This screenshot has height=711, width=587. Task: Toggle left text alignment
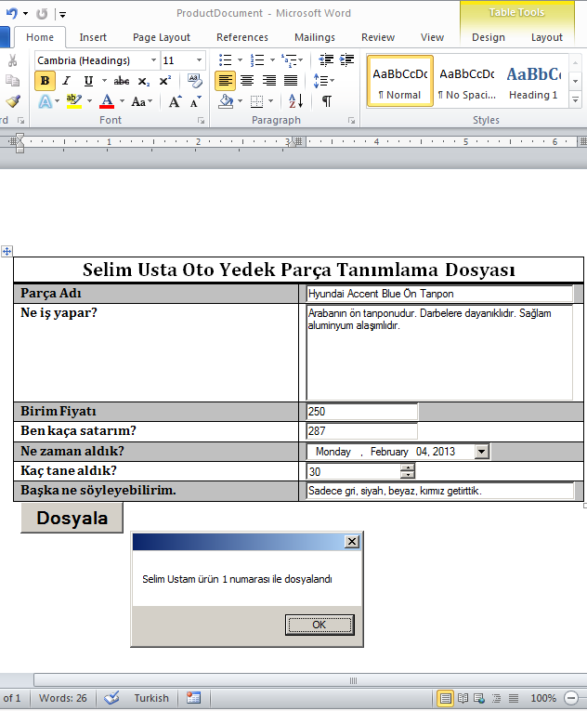[x=225, y=81]
